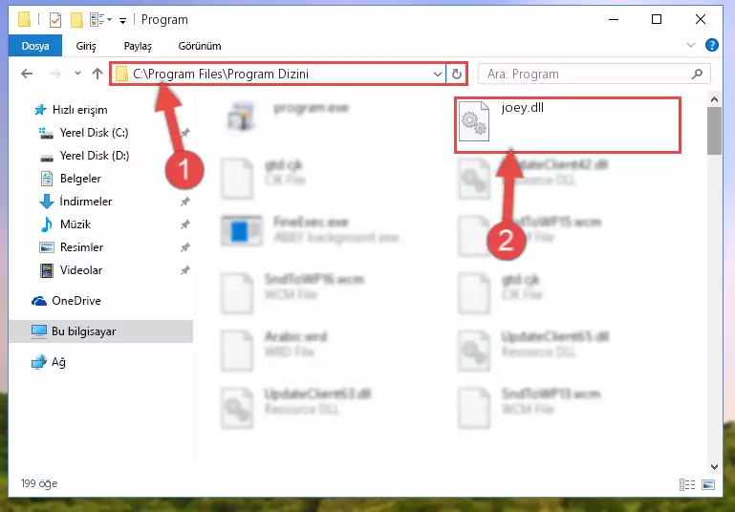Click the address bar path field
Screen dimensions: 735x512
tap(278, 74)
